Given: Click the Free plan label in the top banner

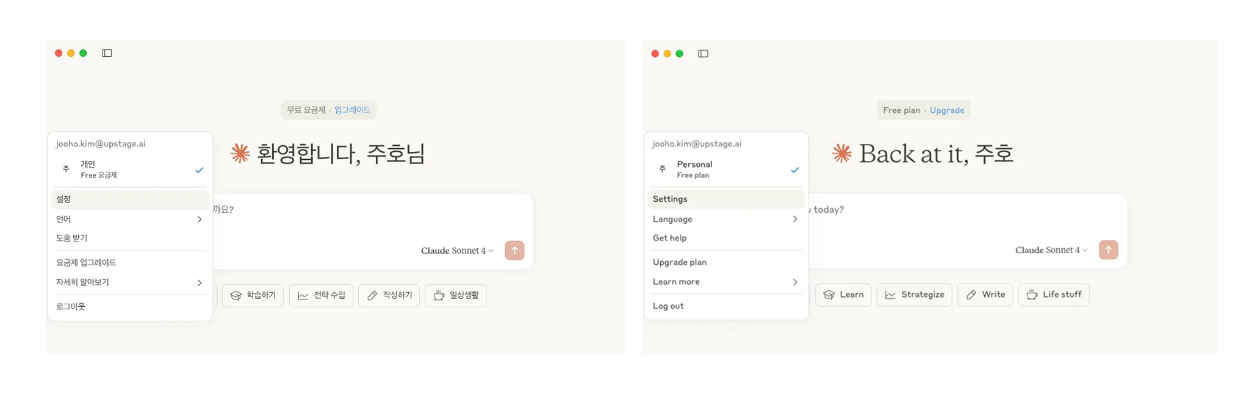Looking at the screenshot, I should (901, 110).
